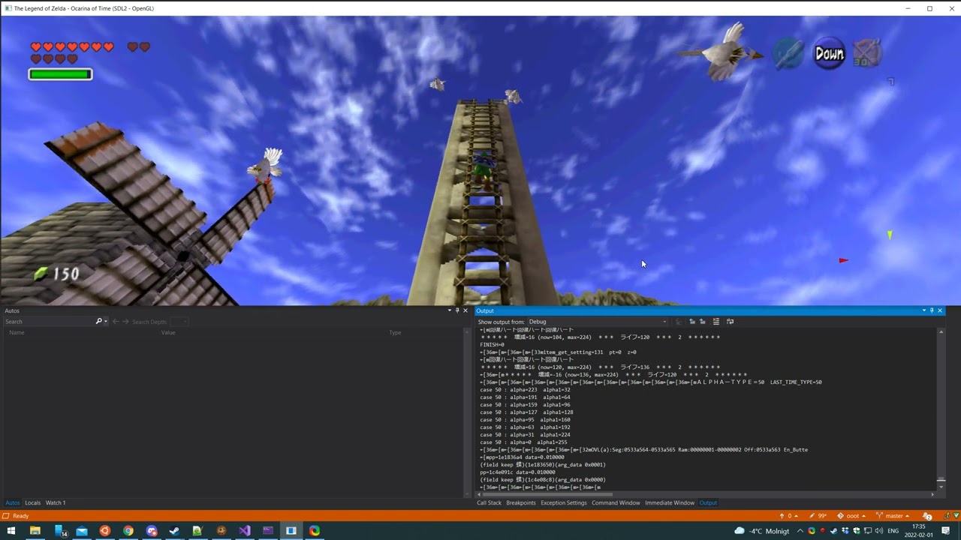Open the Breakpoints tab

[x=521, y=502]
